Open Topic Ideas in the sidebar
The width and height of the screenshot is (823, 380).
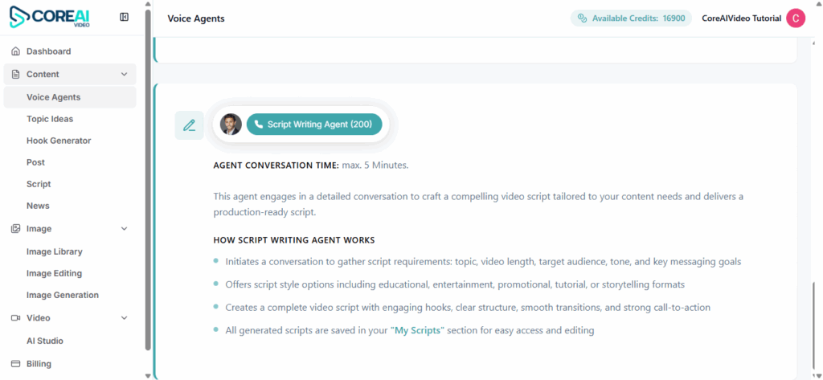50,119
